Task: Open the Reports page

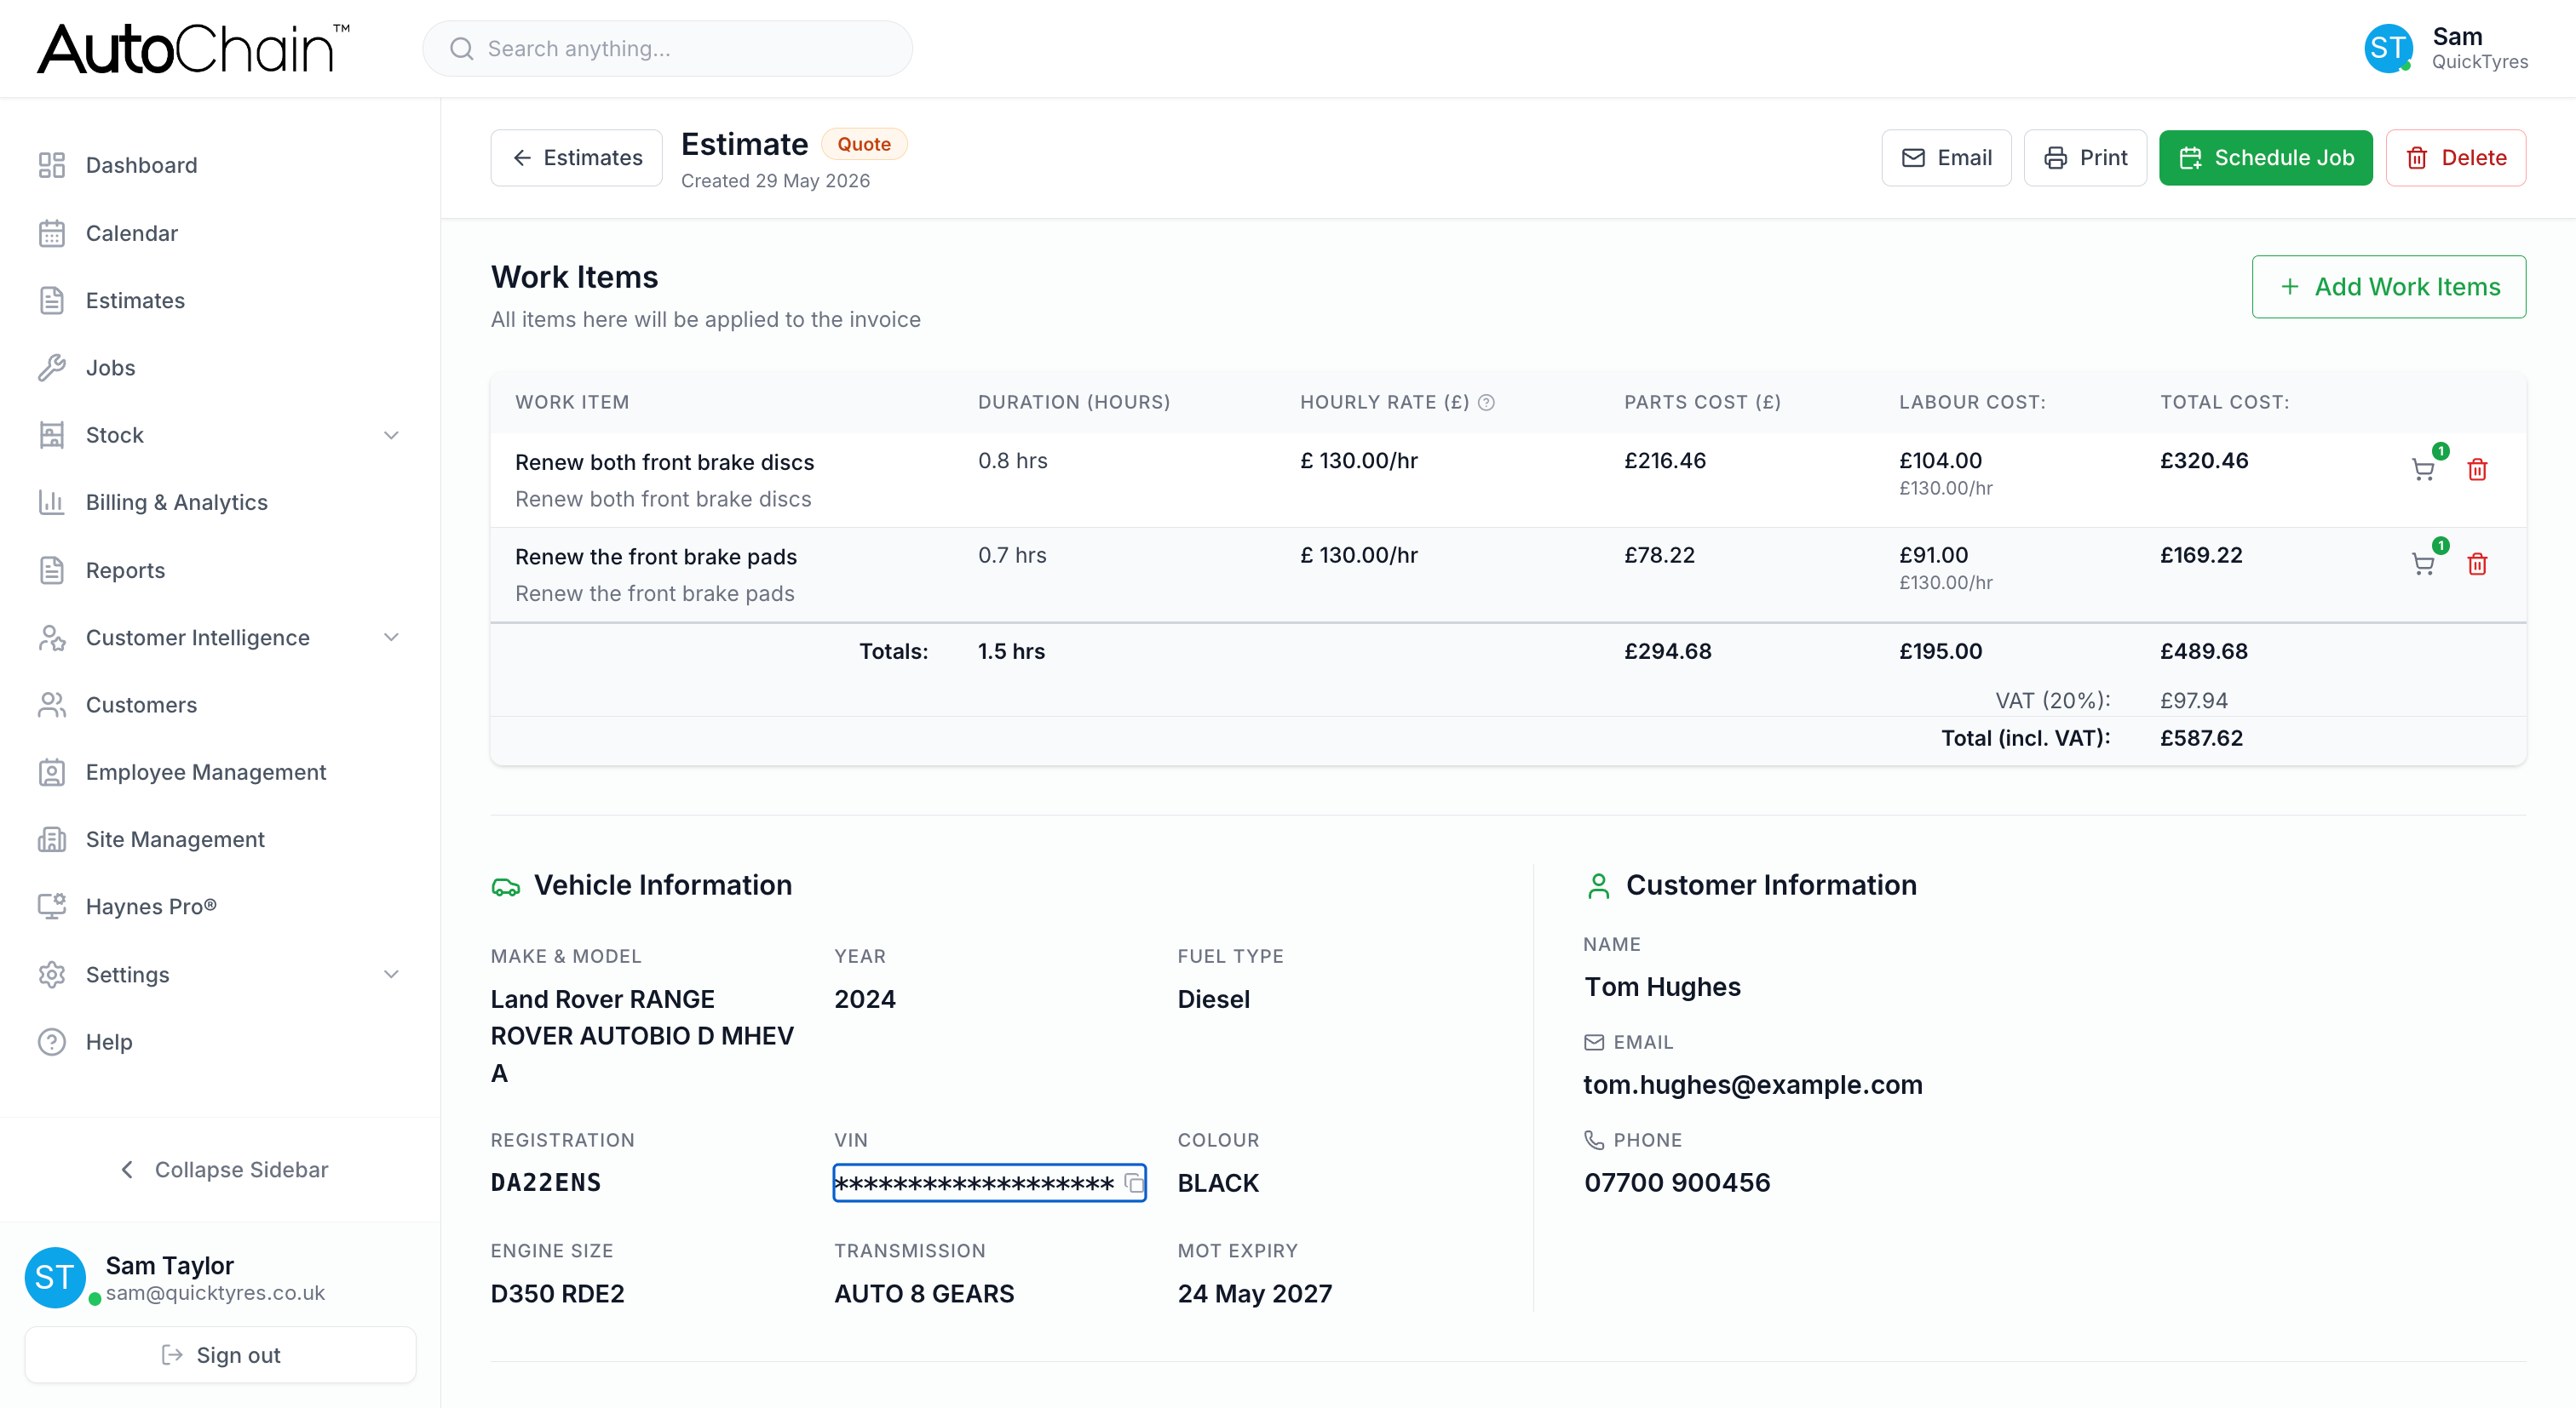Action: [220, 569]
